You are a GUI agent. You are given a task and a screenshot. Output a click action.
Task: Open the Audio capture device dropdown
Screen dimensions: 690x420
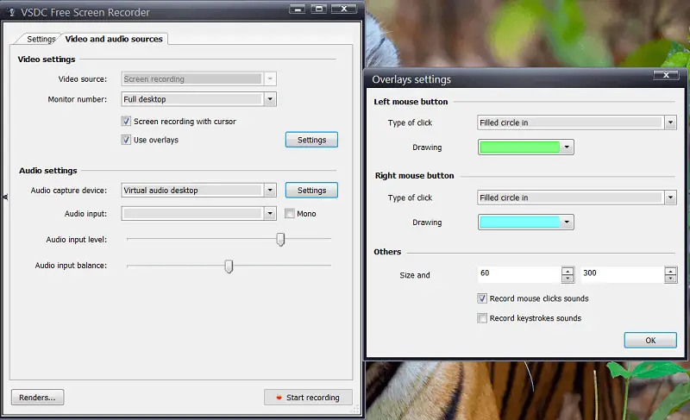point(270,191)
